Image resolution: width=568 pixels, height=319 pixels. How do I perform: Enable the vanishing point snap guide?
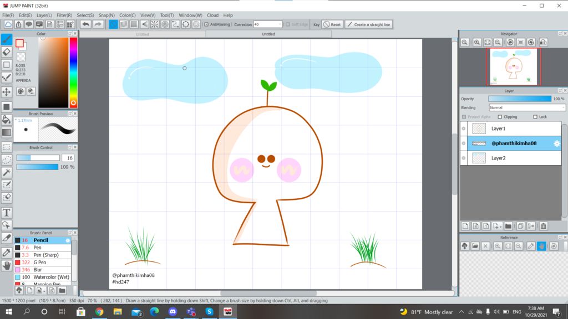(144, 24)
